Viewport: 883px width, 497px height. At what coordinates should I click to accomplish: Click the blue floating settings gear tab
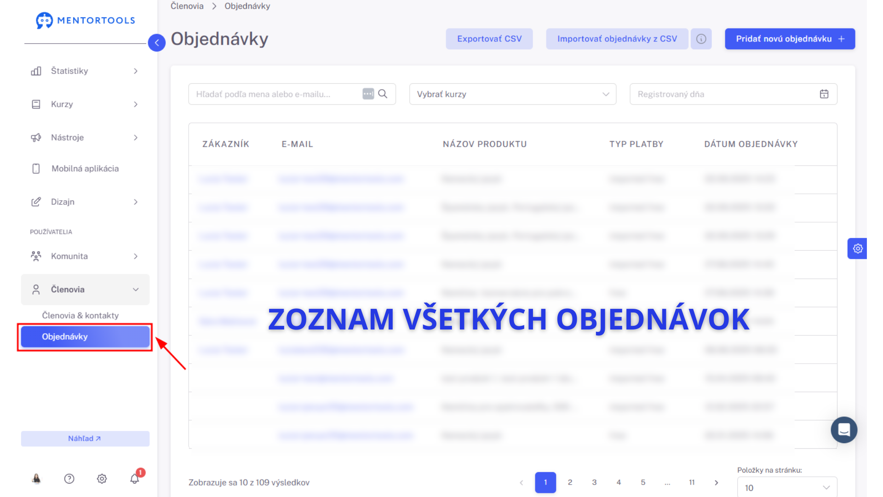tap(857, 248)
